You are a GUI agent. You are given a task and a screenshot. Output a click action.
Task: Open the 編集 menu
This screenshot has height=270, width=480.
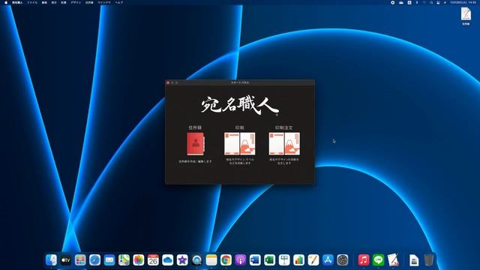click(44, 2)
